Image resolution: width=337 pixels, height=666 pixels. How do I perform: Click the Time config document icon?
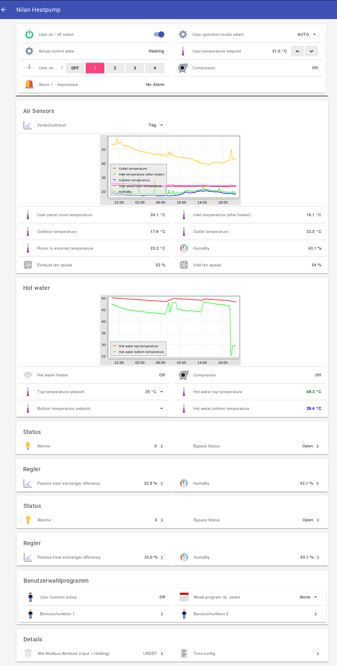(x=184, y=653)
